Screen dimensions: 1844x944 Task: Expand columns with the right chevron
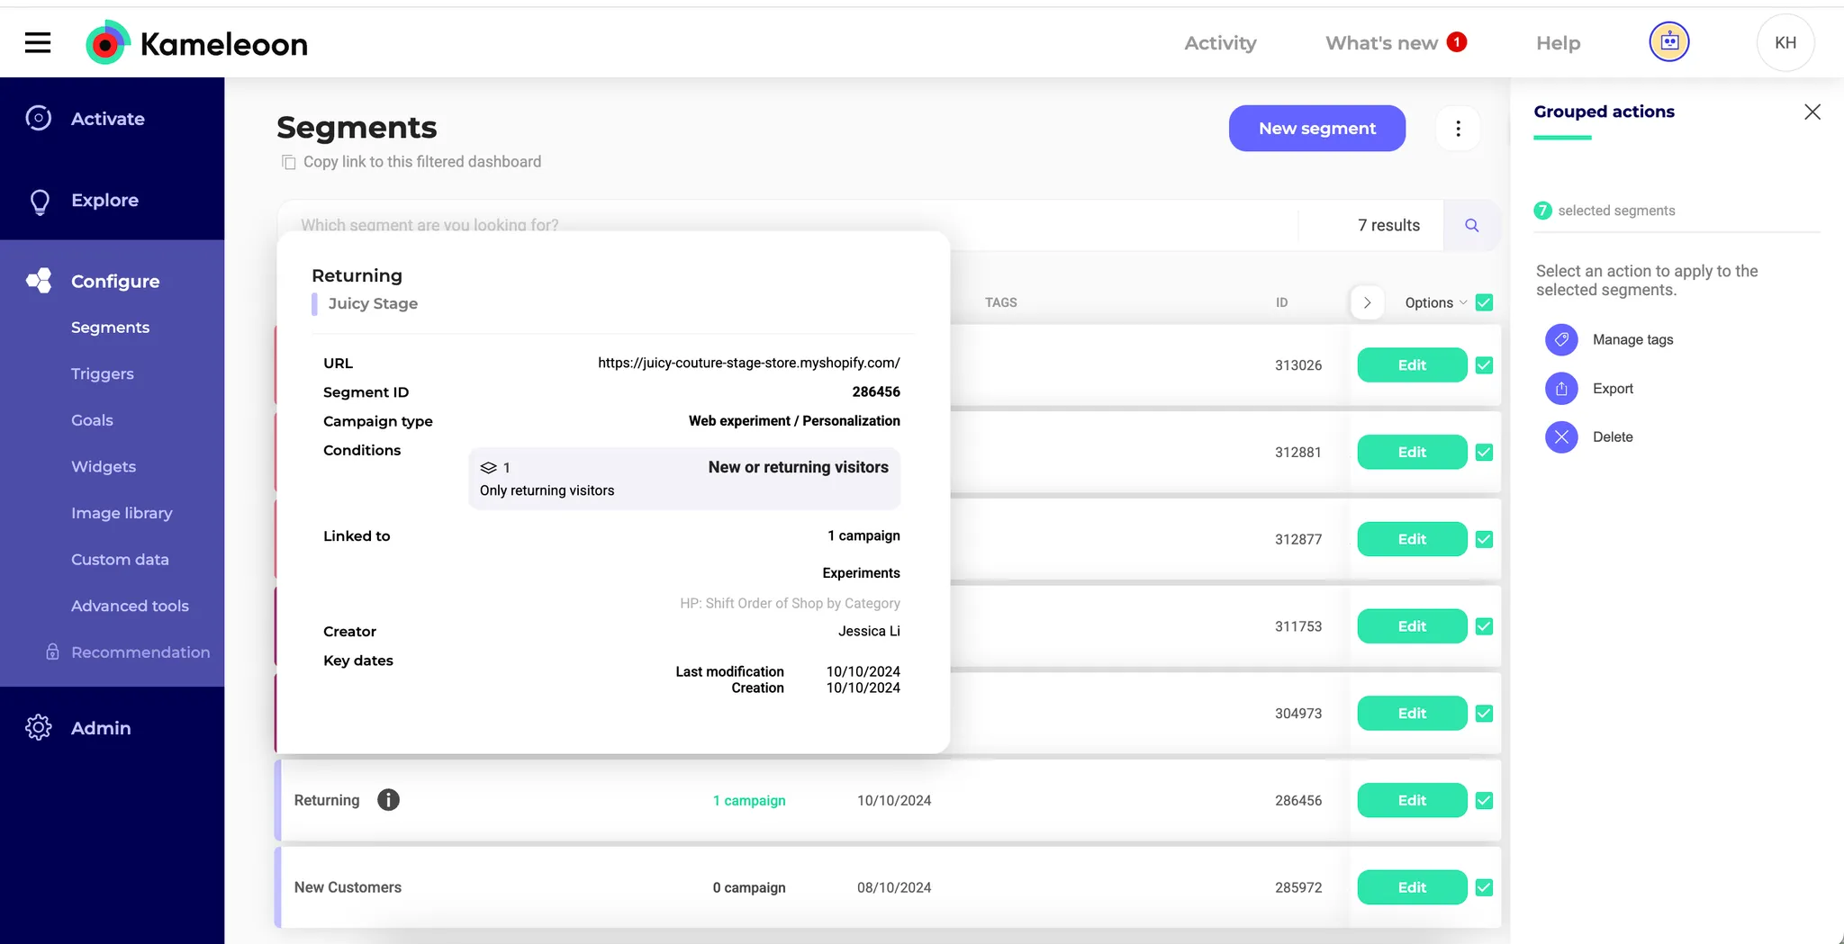[1367, 302]
